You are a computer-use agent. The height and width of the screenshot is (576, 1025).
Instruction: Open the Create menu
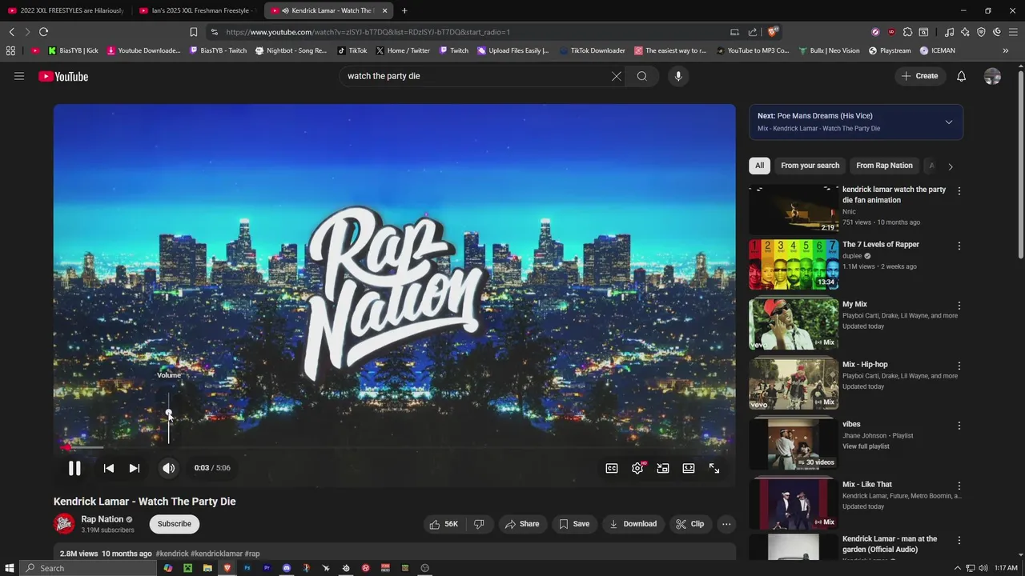pyautogui.click(x=919, y=76)
